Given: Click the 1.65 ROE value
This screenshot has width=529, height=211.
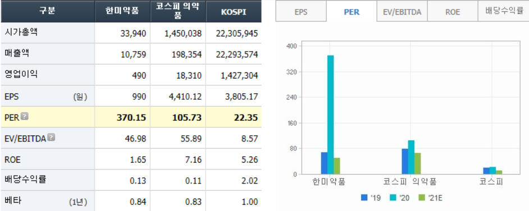Looking at the screenshot, I should point(138,159).
